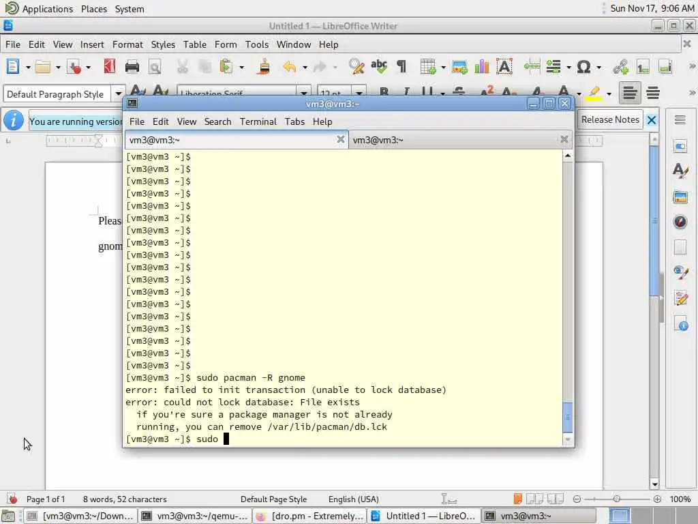Open the Terminal menu in terminal window
This screenshot has width=698, height=524.
[258, 121]
